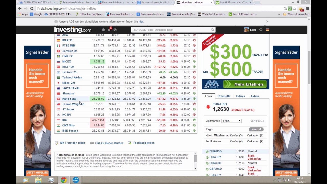This screenshot has width=327, height=184.
Task: Click the clock icon in the MICEX row
Action: 194,61
